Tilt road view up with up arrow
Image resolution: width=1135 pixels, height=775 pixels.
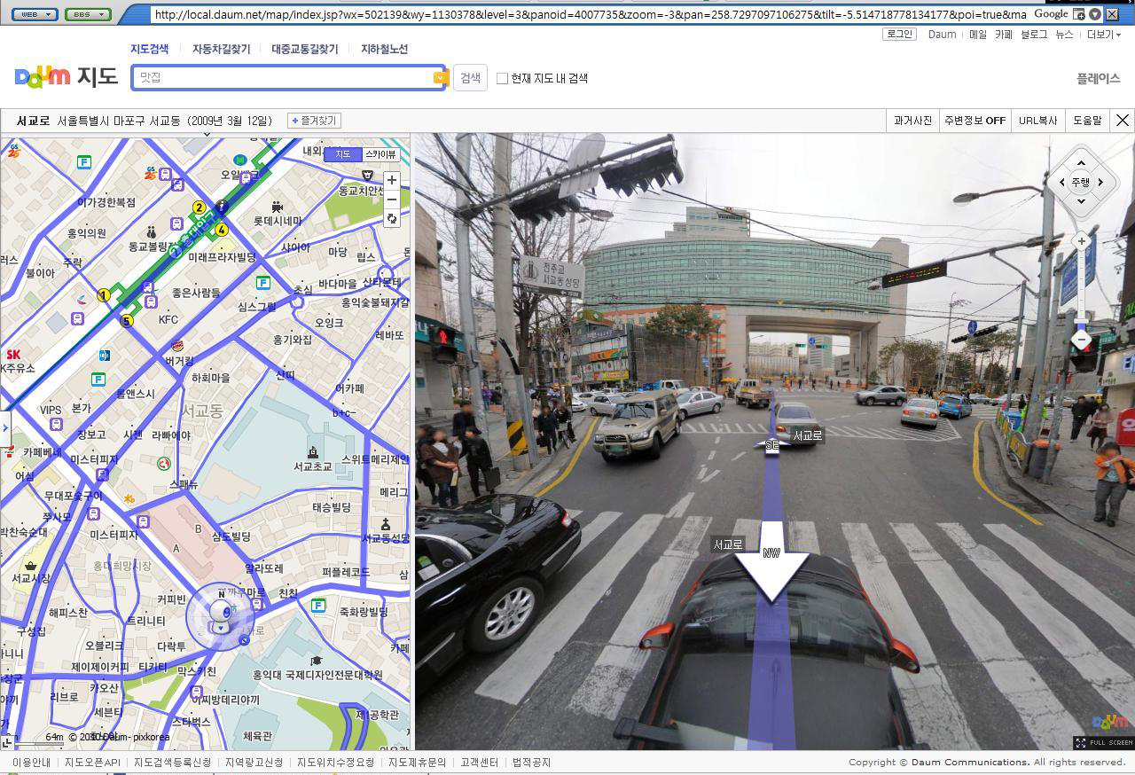(x=1081, y=163)
